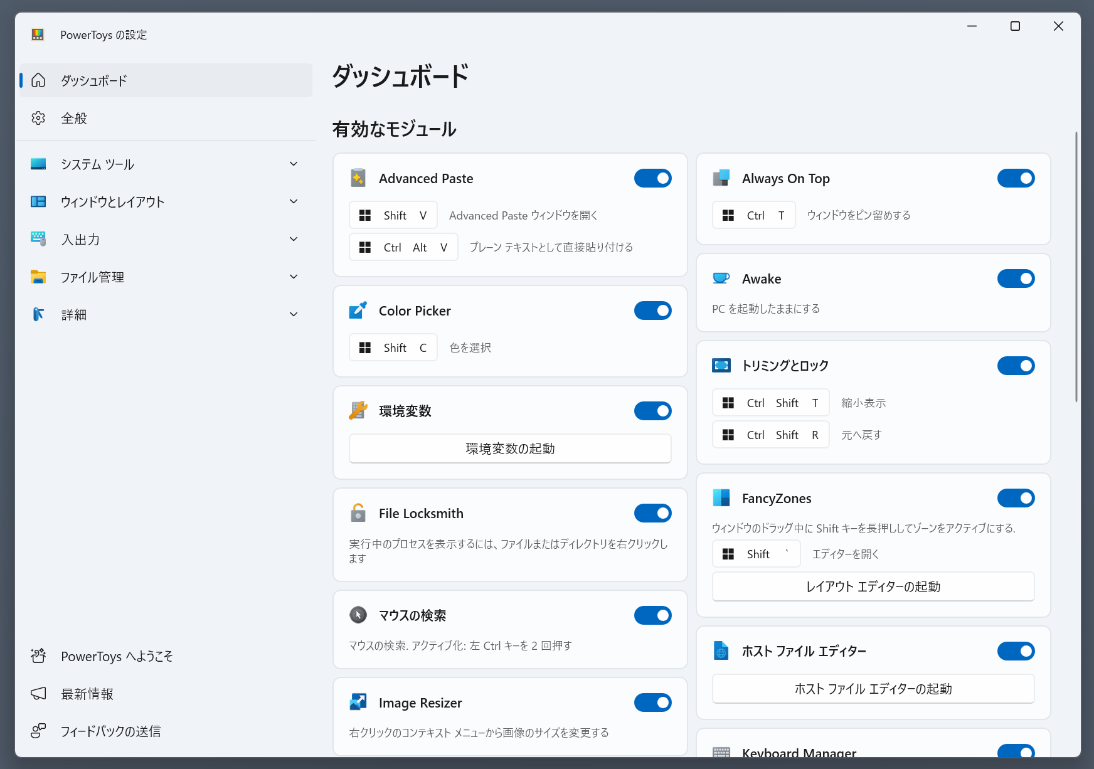Select the ダッシュボード navigation item
Screen dimensions: 1094x769
tap(165, 80)
